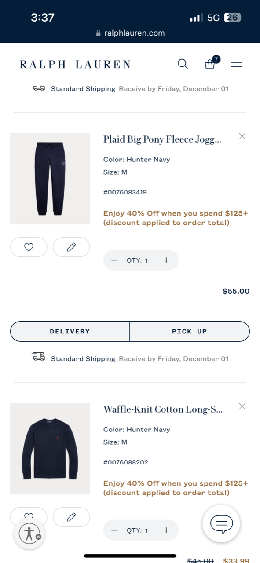
Task: Select the DELIVERY option
Action: tap(70, 331)
